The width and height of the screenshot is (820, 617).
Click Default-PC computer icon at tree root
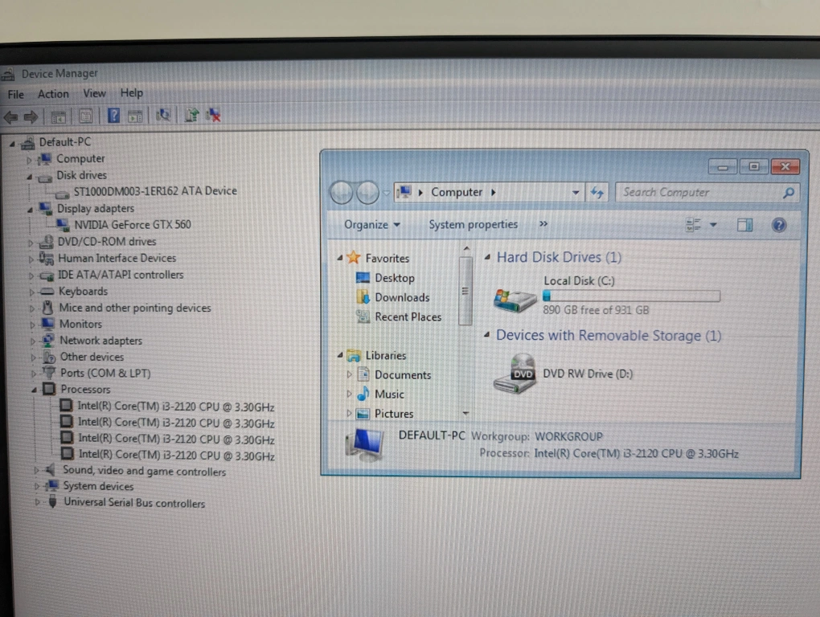pos(27,143)
